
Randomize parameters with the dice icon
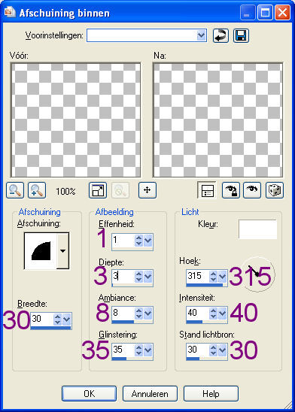tap(275, 190)
